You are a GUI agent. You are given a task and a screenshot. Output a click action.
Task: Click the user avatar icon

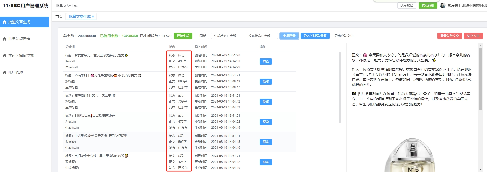tap(442, 5)
